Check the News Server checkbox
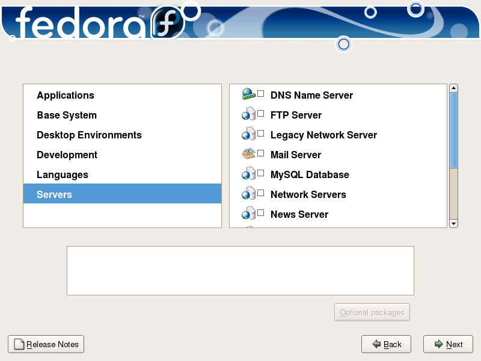This screenshot has height=361, width=481. (261, 213)
